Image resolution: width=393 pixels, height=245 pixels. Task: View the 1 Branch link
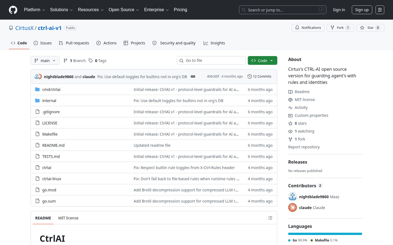75,61
